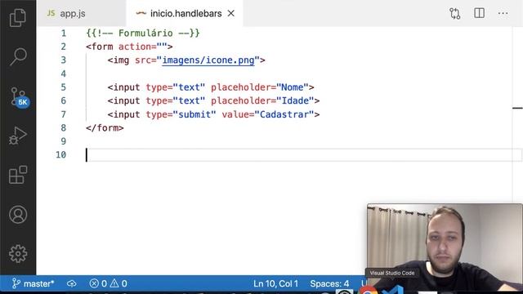Open the Accounts menu
The height and width of the screenshot is (294, 523).
click(x=18, y=214)
